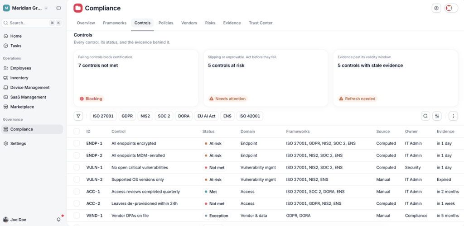Check the VULN-1 row checkbox
Viewport: 464px width, 226px height.
point(77,167)
